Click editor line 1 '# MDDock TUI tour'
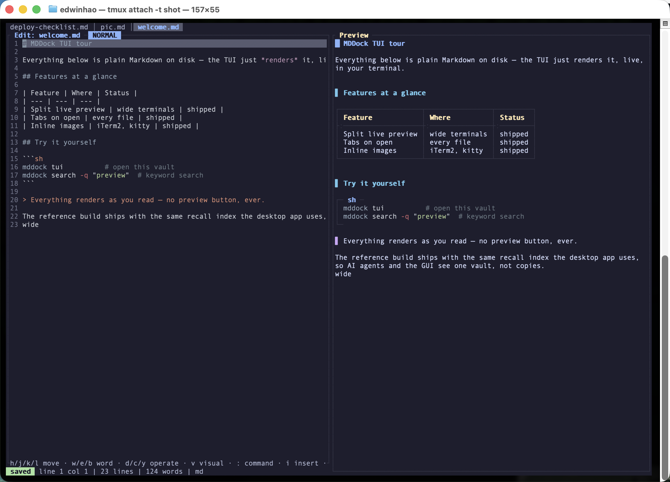Screen dimensions: 670x482 tap(174, 43)
